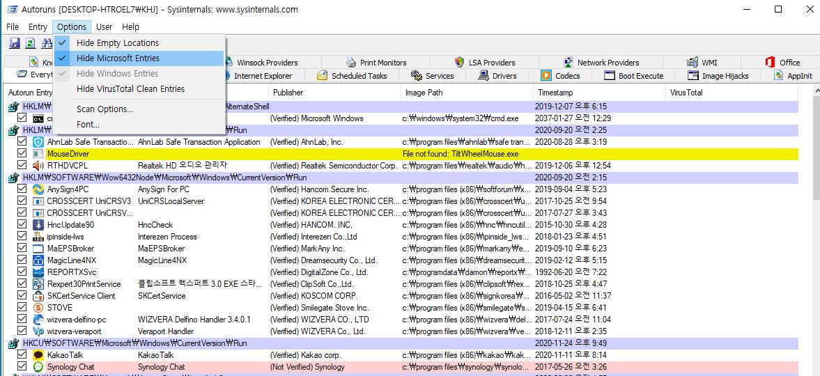The width and height of the screenshot is (820, 376).
Task: Click the Save toolbar icon
Action: pos(15,43)
